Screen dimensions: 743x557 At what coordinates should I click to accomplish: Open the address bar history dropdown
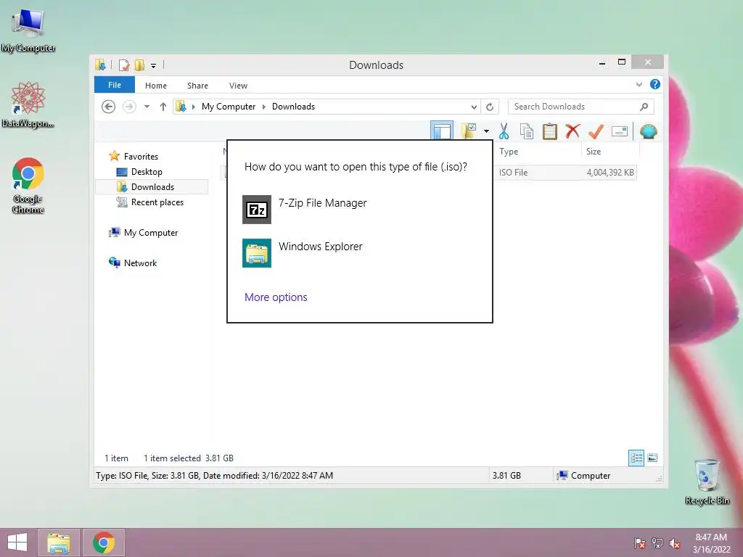click(x=473, y=107)
